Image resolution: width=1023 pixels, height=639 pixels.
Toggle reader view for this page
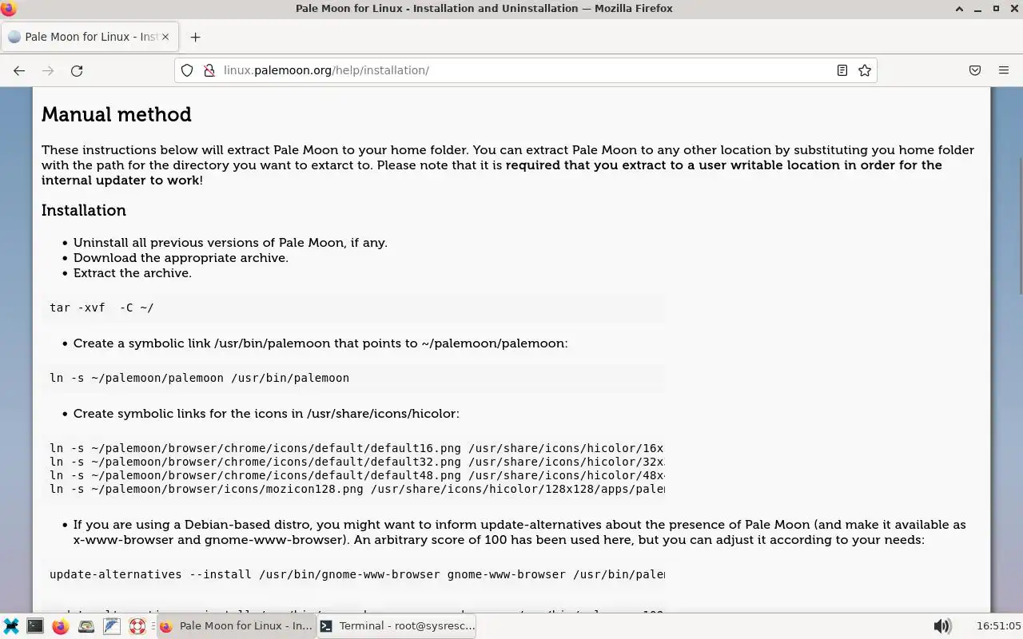tap(842, 70)
